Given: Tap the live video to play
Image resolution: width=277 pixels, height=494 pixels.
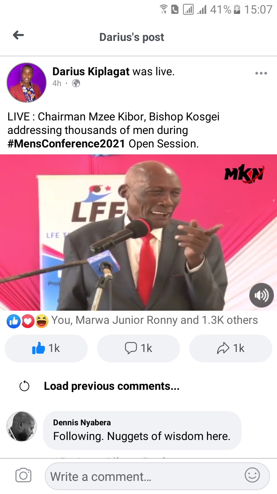Looking at the screenshot, I should pos(138,232).
